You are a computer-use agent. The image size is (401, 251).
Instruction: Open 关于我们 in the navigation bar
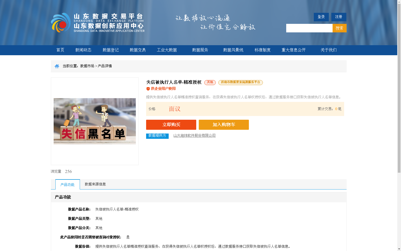click(329, 50)
